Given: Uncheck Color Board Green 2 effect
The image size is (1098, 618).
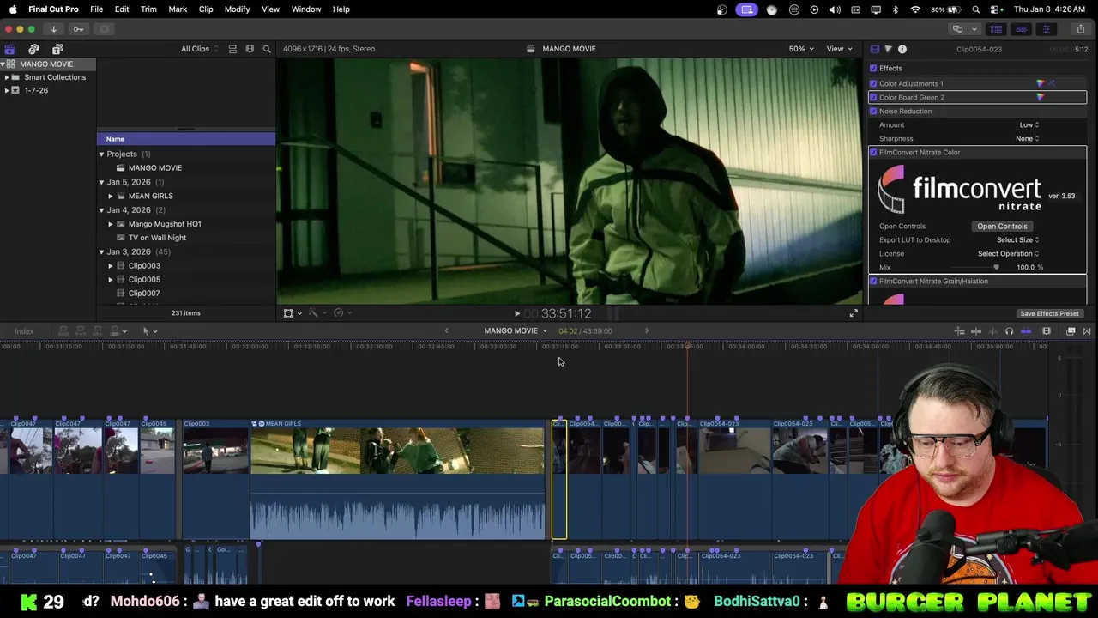Looking at the screenshot, I should [x=873, y=98].
